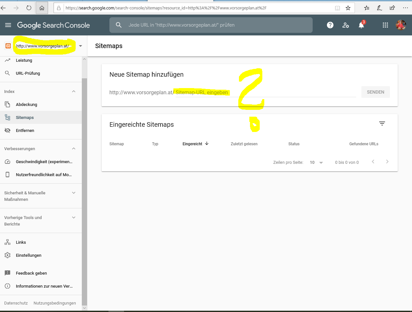This screenshot has width=412, height=312.
Task: Open the Google account avatar
Action: click(x=401, y=25)
